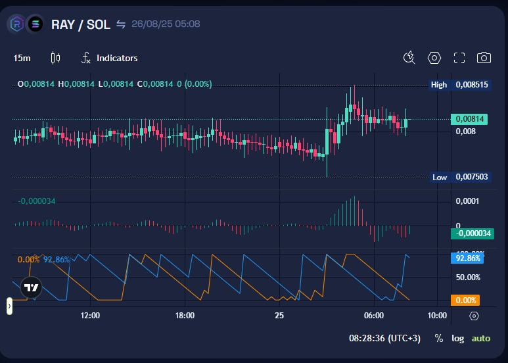Click the -0,000034 histogram legend value
This screenshot has width=508, height=363.
pyautogui.click(x=37, y=201)
